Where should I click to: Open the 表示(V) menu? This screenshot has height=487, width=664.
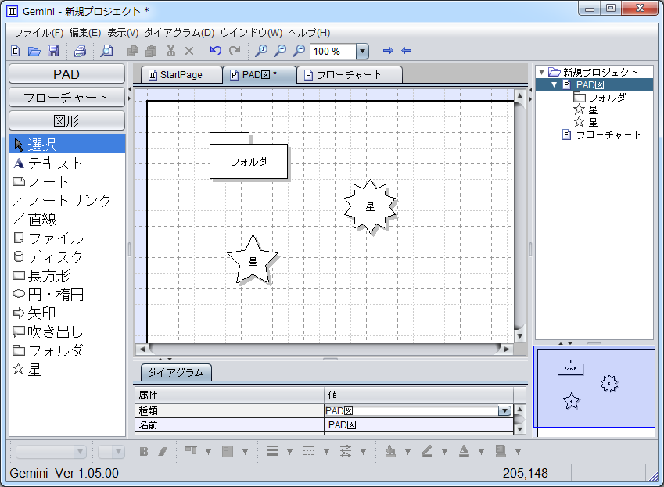point(123,33)
